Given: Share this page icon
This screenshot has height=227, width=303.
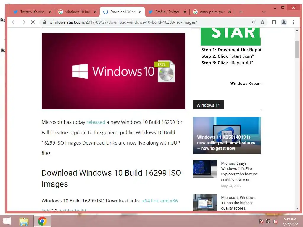Looking at the screenshot, I should pos(253,22).
